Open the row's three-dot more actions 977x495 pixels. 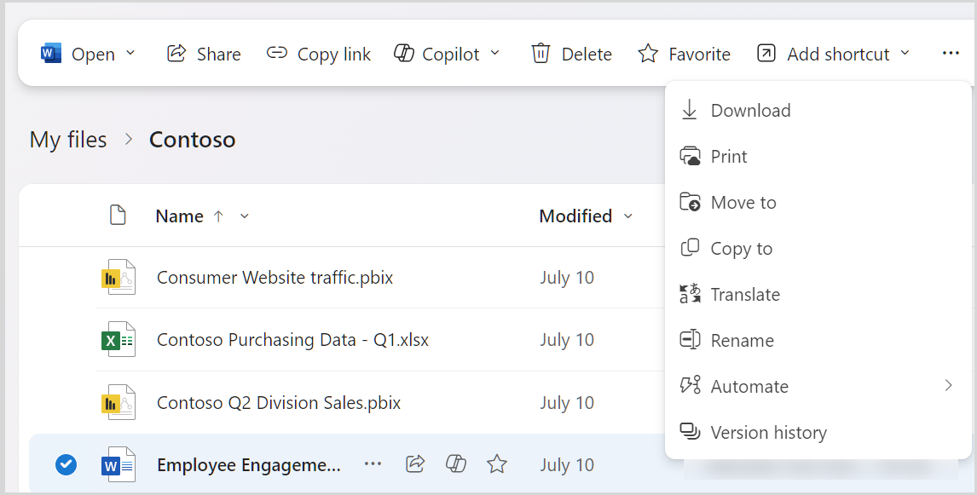373,464
